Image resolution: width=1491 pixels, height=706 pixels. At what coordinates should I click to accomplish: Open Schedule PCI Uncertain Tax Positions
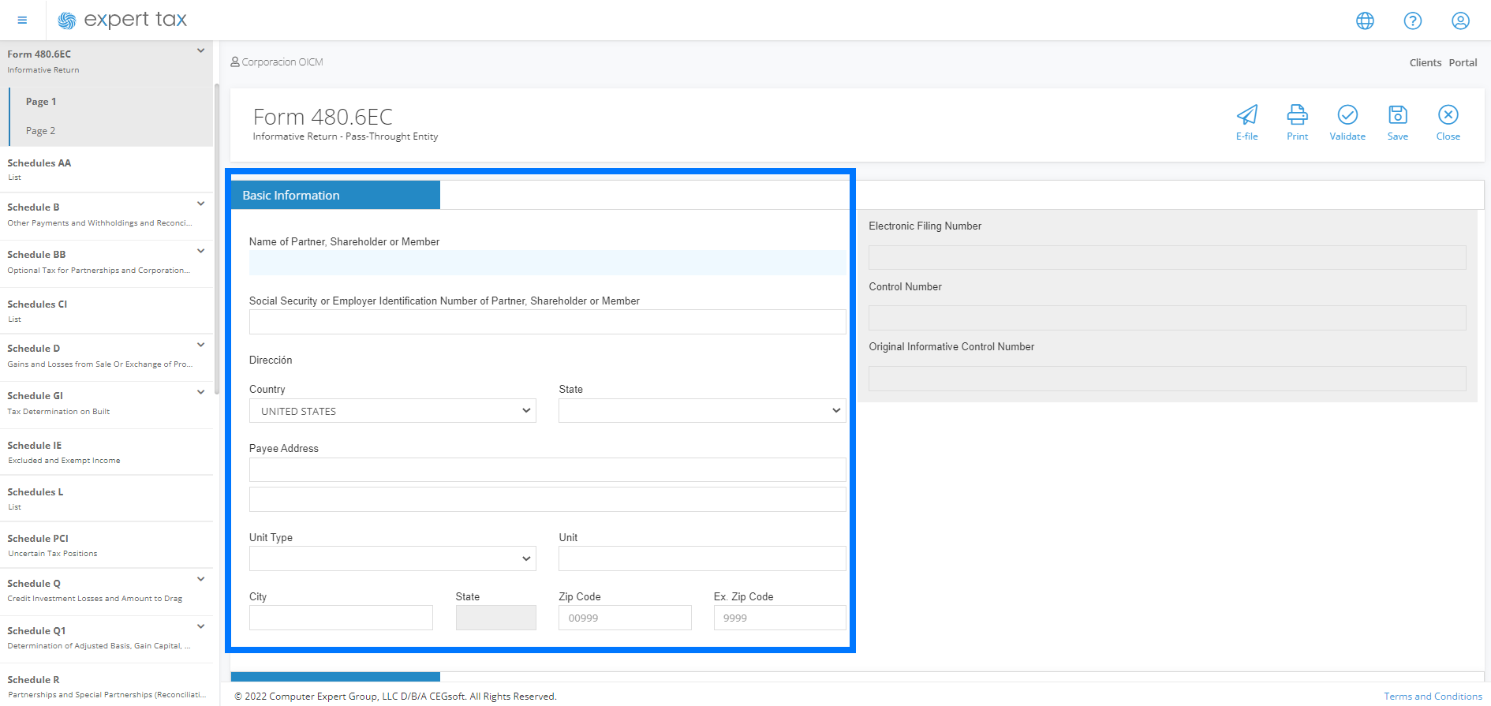[x=106, y=545]
